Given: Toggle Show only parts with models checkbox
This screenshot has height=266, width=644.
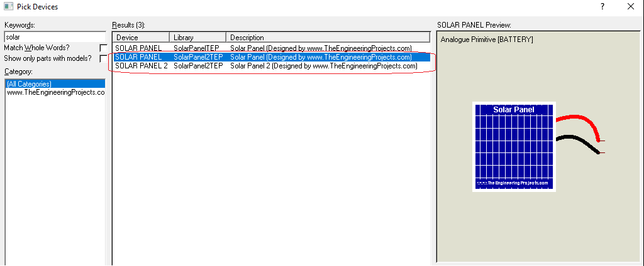Looking at the screenshot, I should point(103,58).
